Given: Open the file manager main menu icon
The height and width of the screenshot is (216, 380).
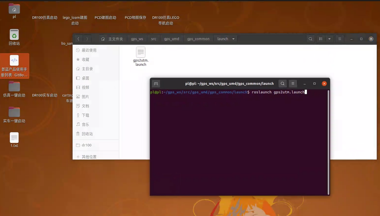Looking at the screenshot, I should point(340,39).
